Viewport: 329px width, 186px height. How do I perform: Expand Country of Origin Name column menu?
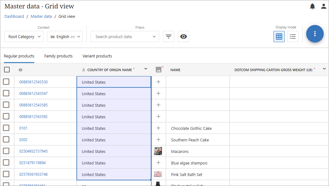(x=146, y=69)
